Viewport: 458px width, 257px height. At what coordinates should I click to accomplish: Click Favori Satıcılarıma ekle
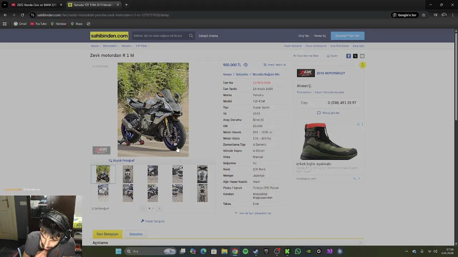(x=329, y=92)
